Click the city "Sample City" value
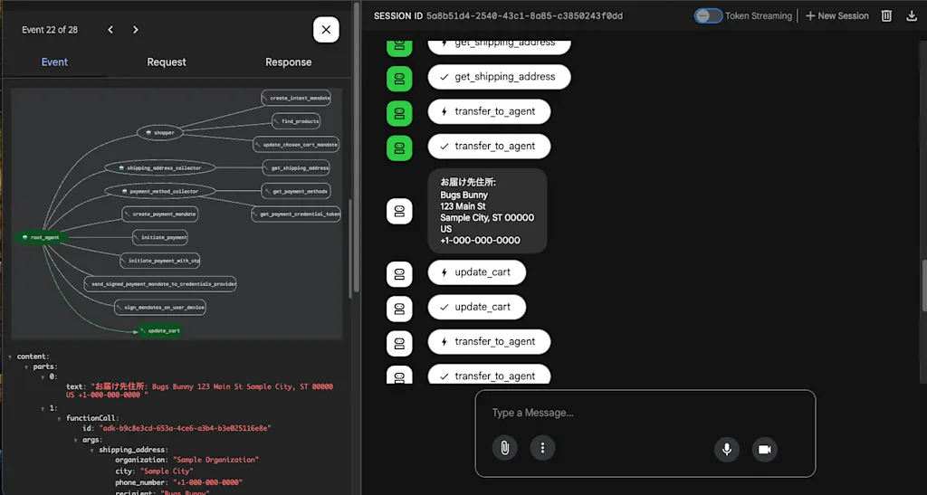The width and height of the screenshot is (927, 495). tap(167, 471)
